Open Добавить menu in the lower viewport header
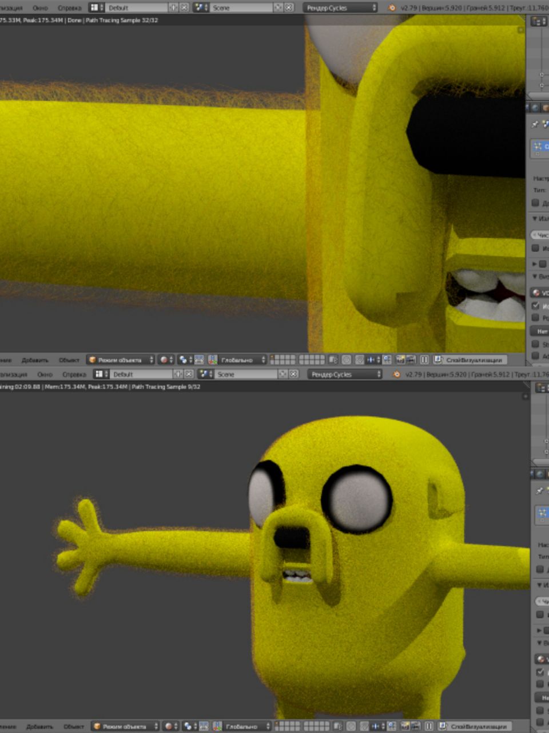Screen dimensions: 549x733 pos(39,726)
